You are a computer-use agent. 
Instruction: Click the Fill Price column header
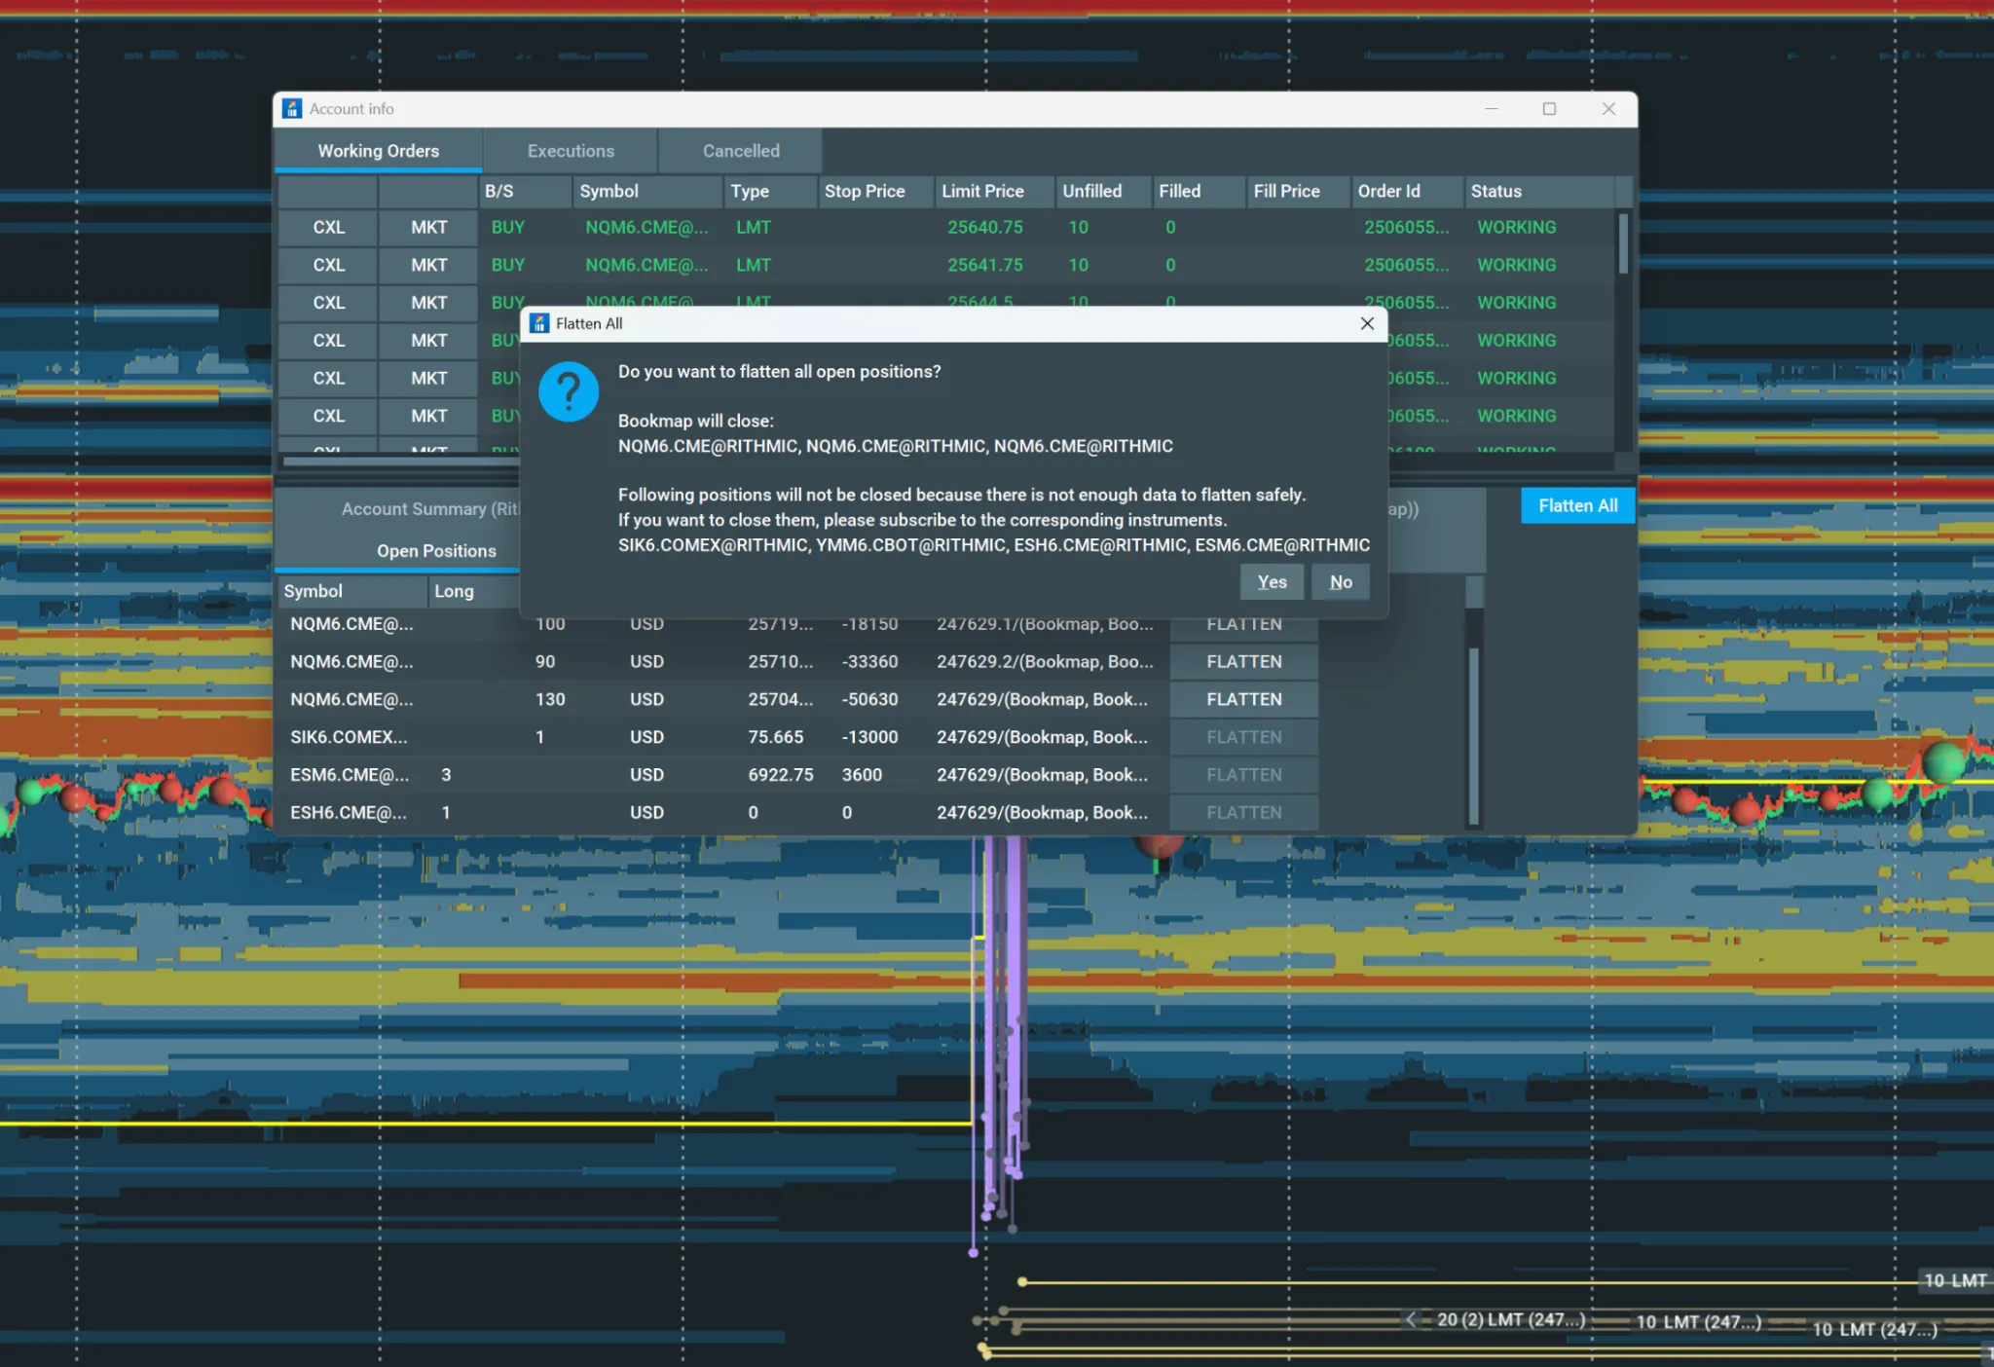[x=1298, y=192]
